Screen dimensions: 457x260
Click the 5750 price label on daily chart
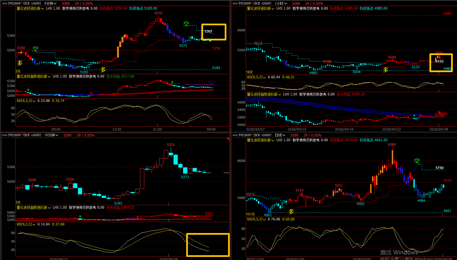tap(439, 168)
